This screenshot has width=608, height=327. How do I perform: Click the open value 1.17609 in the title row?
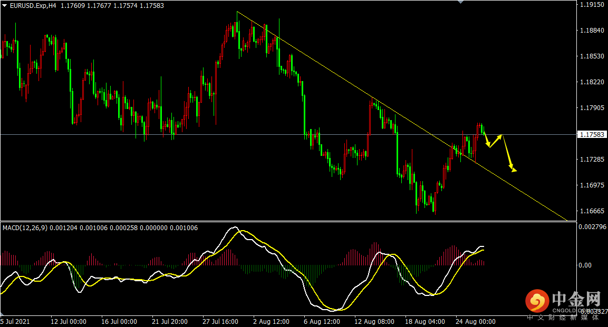point(73,6)
